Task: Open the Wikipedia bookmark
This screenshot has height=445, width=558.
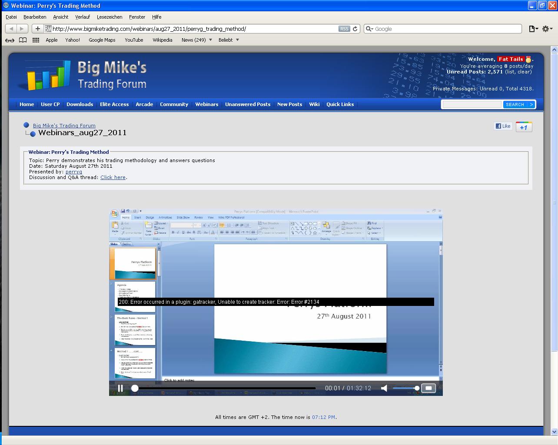Action: click(x=163, y=40)
